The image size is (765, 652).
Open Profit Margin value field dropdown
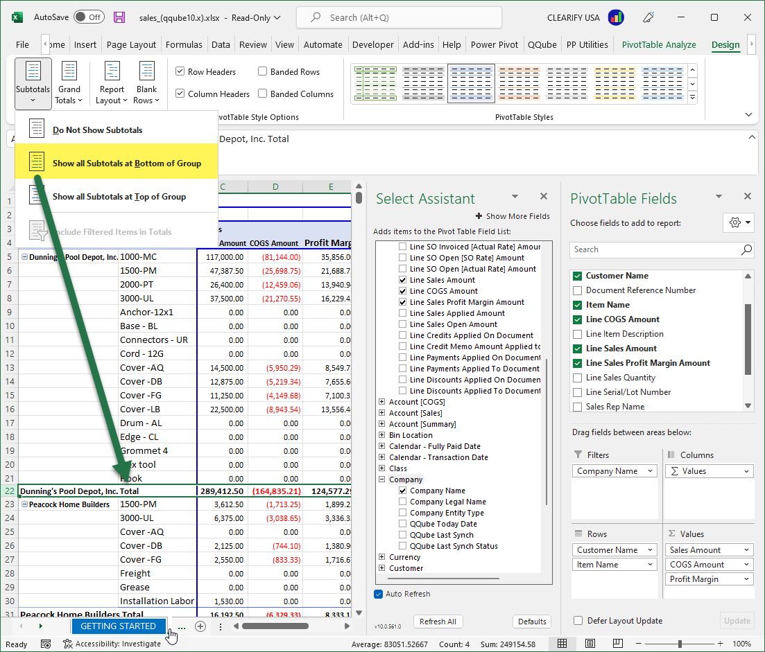(746, 579)
